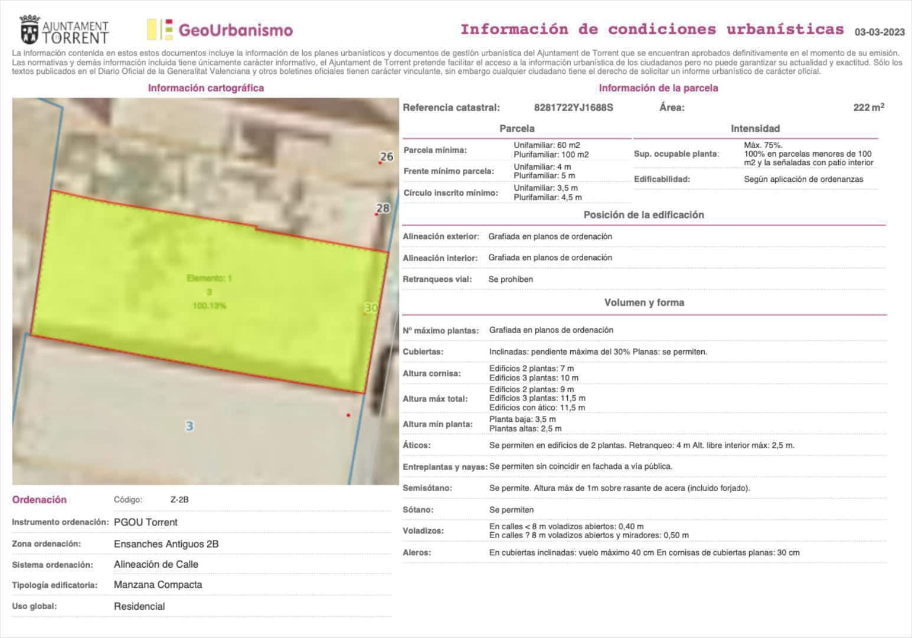Click the parcel marker numbered 26
Image resolution: width=912 pixels, height=638 pixels.
[x=386, y=156]
